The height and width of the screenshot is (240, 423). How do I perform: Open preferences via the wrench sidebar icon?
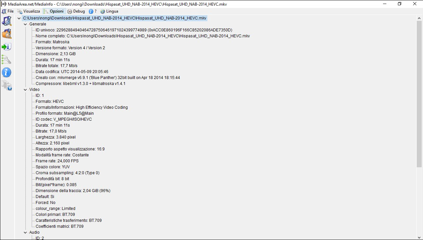click(7, 60)
